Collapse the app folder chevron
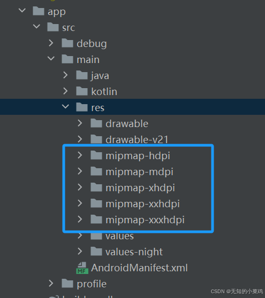Viewport: 265px width, 298px height. pos(22,10)
